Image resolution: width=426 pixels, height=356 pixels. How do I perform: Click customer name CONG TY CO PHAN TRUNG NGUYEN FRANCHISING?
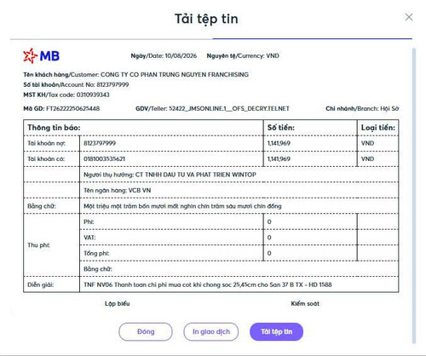175,74
